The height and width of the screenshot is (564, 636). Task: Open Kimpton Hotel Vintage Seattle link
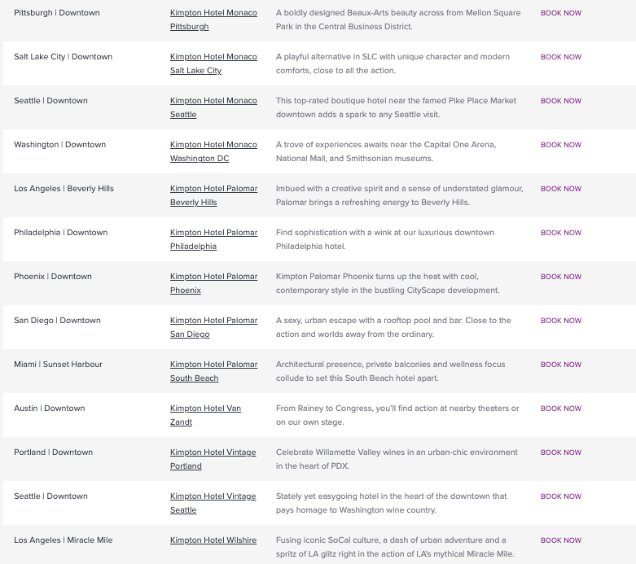(x=213, y=503)
